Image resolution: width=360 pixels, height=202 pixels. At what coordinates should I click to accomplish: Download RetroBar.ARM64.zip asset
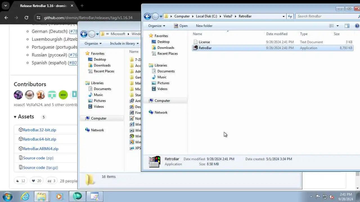[x=41, y=149]
